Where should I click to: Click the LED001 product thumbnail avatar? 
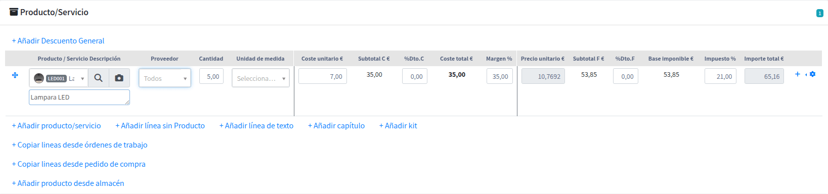tap(39, 78)
